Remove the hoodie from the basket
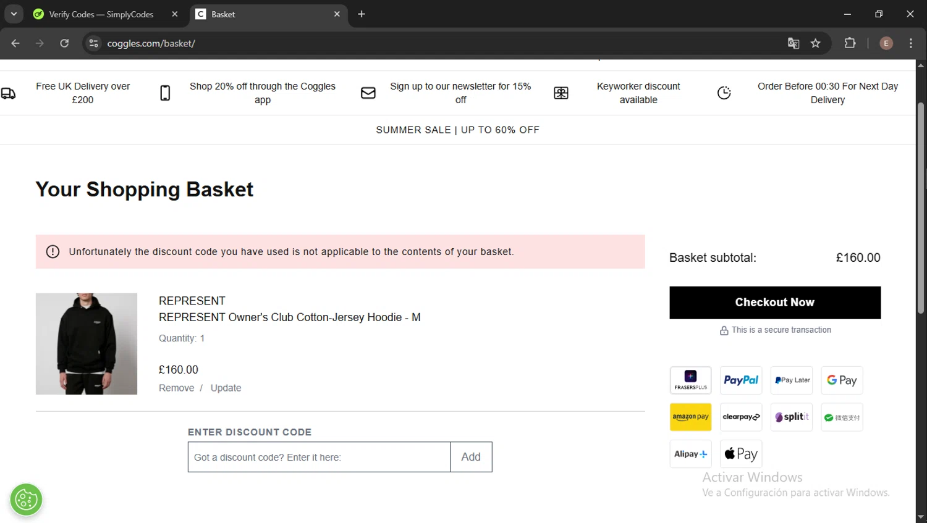Image resolution: width=927 pixels, height=523 pixels. (176, 388)
